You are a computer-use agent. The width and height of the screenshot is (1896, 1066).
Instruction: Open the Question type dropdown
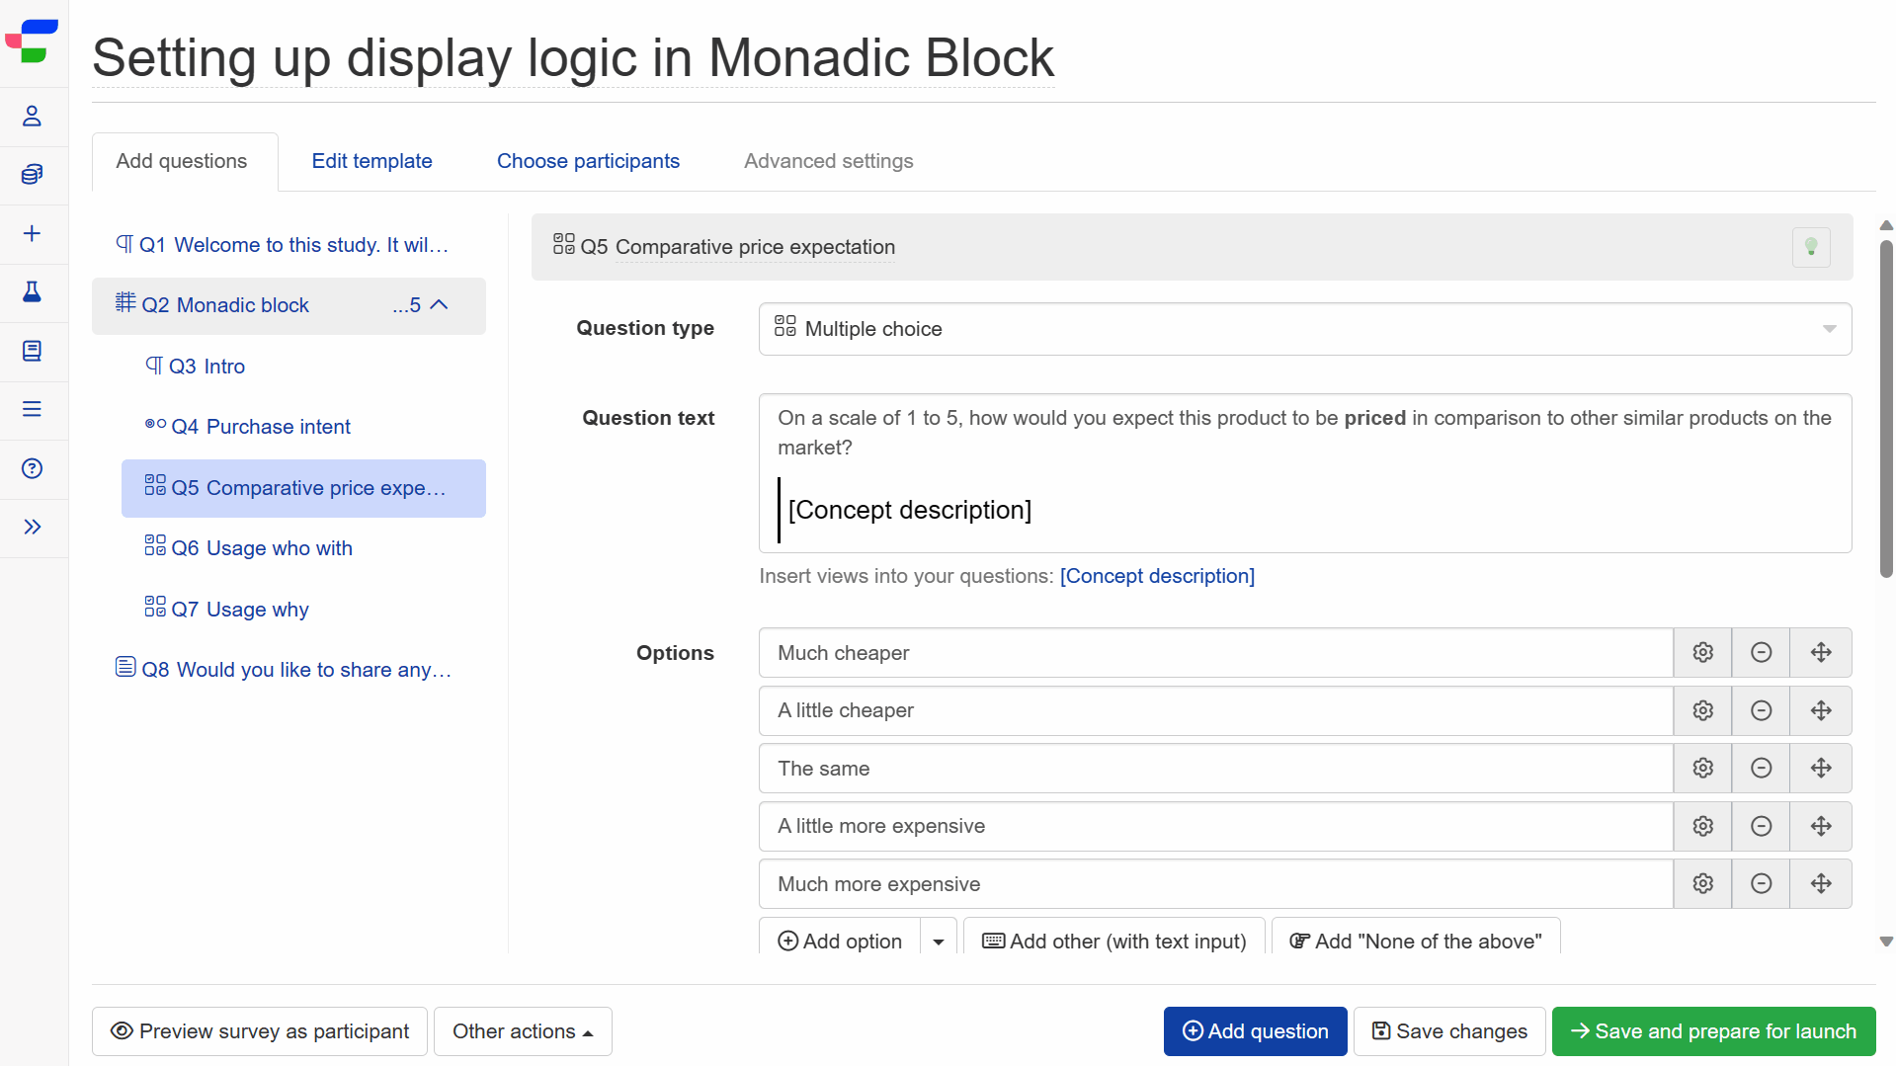[1305, 329]
